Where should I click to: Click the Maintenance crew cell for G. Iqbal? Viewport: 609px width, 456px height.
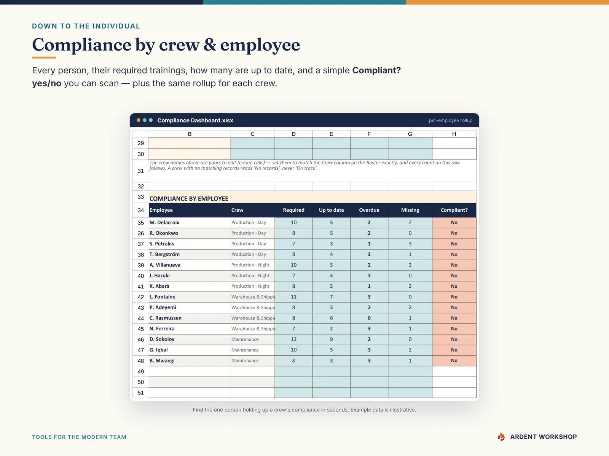[253, 350]
